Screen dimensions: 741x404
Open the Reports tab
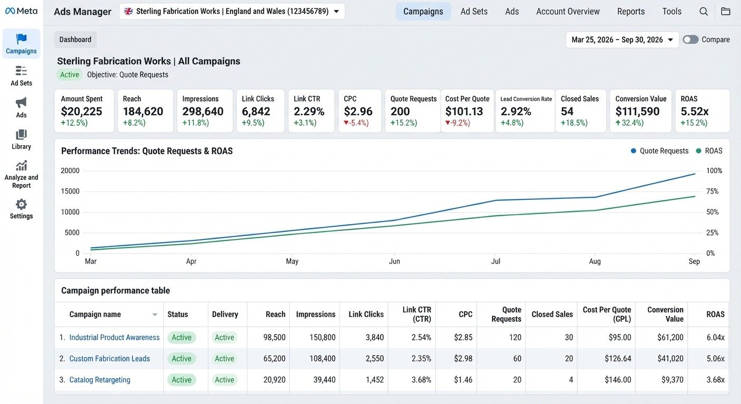[x=630, y=12]
